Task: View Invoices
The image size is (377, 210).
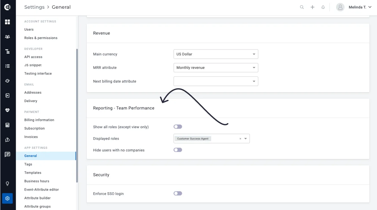Action: pos(31,137)
